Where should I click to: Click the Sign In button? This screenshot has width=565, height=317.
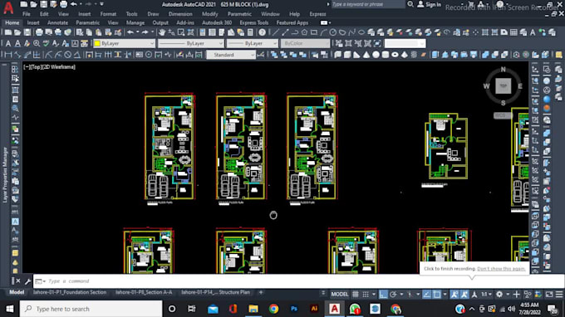click(430, 4)
